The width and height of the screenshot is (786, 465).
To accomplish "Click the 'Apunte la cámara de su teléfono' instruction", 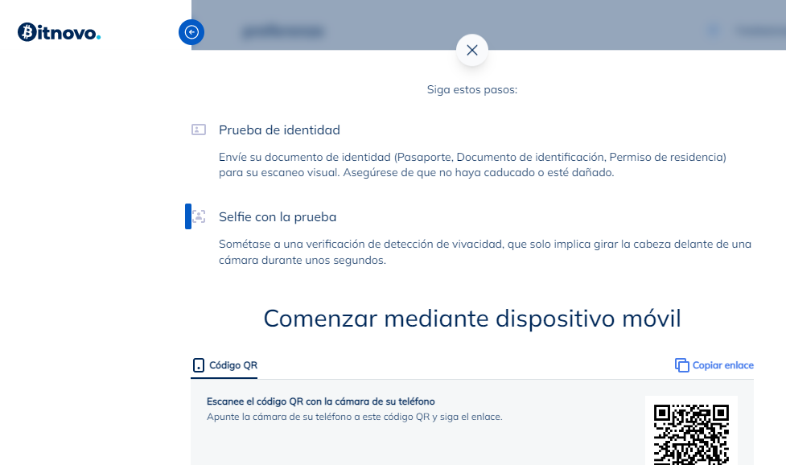I will click(x=355, y=417).
